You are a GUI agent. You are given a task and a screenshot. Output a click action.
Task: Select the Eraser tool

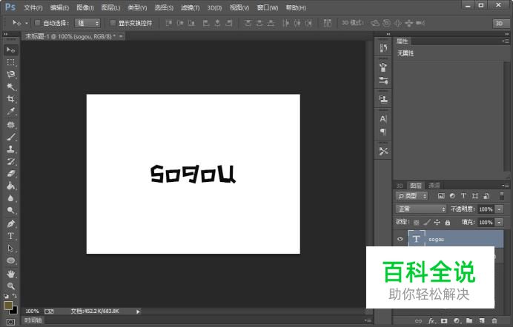11,174
